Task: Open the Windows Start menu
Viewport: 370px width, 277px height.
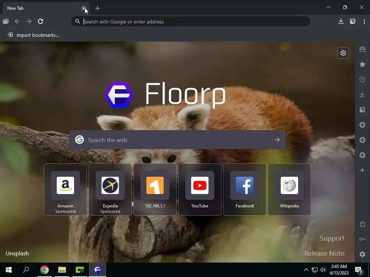Action: (x=9, y=270)
